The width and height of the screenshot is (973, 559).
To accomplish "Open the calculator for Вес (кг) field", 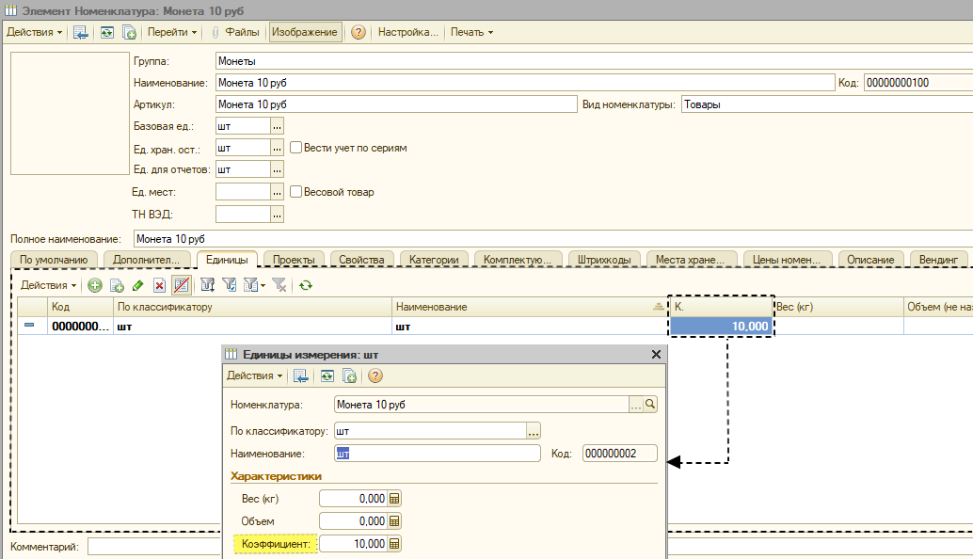I will coord(394,498).
